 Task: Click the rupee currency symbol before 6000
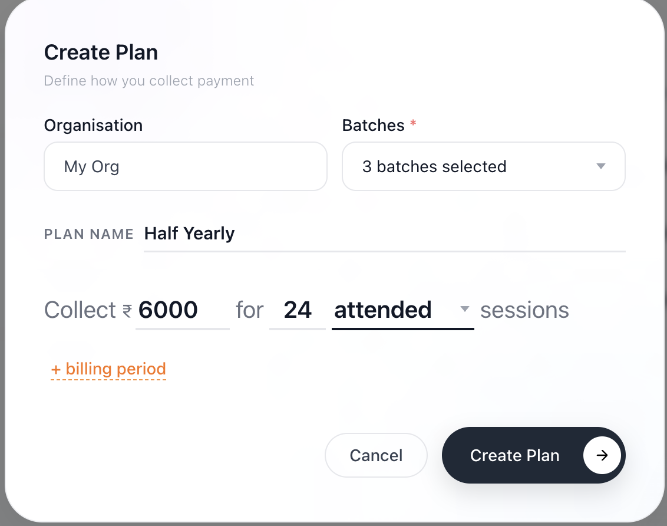(x=127, y=311)
